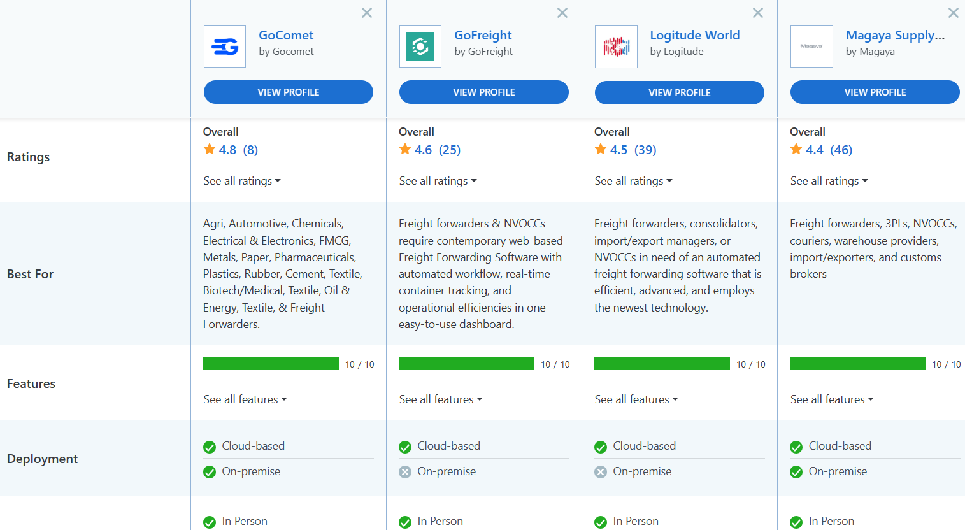This screenshot has height=530, width=965.
Task: Click the GoFreight logo icon
Action: coord(420,47)
